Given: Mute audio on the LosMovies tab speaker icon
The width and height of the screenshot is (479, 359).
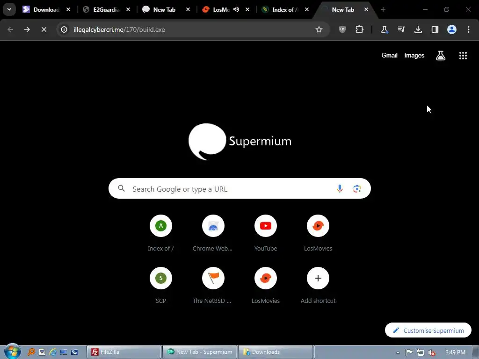Looking at the screenshot, I should (236, 9).
